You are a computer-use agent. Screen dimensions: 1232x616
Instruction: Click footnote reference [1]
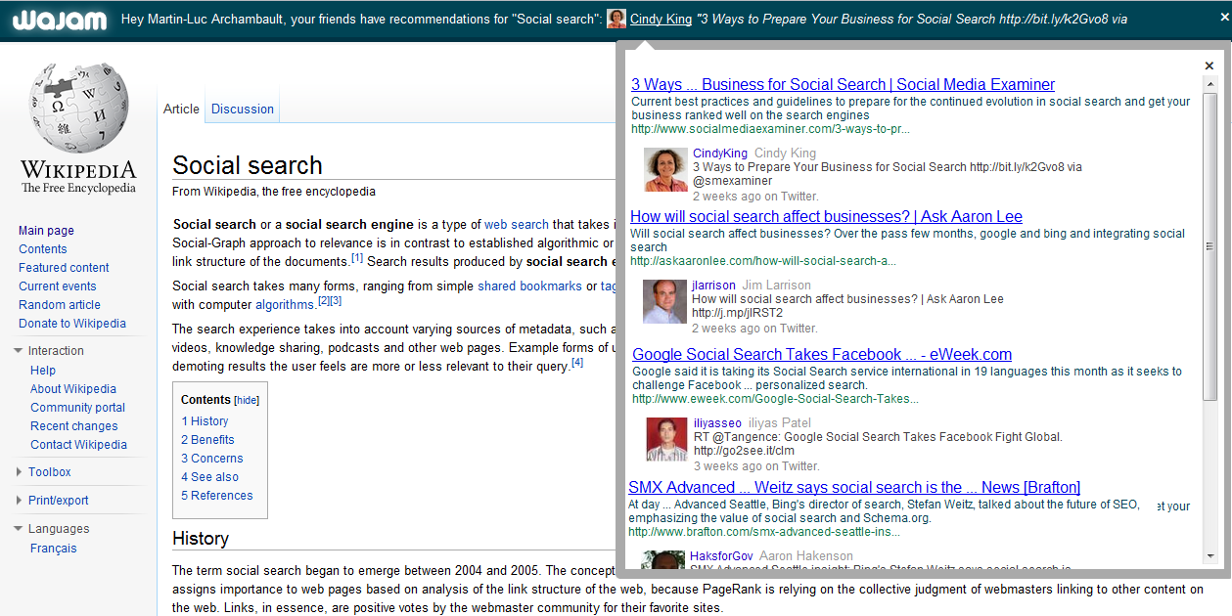(x=357, y=258)
